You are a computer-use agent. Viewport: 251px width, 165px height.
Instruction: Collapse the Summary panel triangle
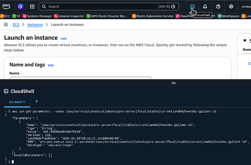click(245, 41)
